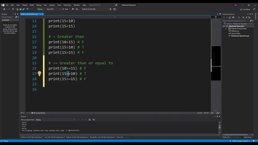Toggle auto-hide pin on Toolbox panel

15,14
